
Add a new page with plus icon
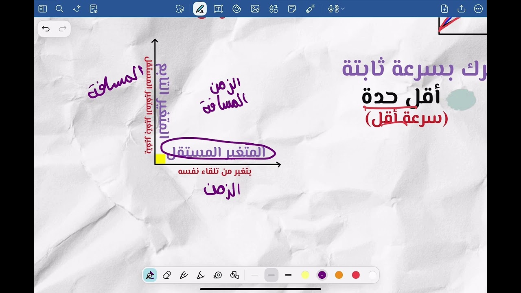tap(444, 9)
